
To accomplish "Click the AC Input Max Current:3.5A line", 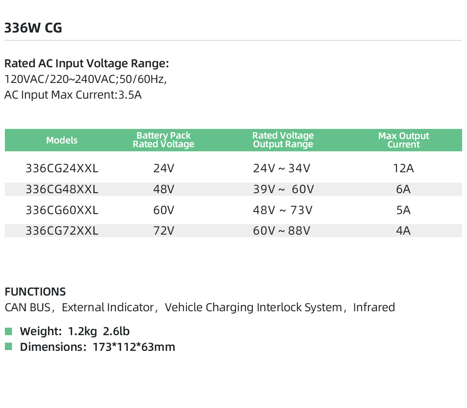I will [x=73, y=95].
